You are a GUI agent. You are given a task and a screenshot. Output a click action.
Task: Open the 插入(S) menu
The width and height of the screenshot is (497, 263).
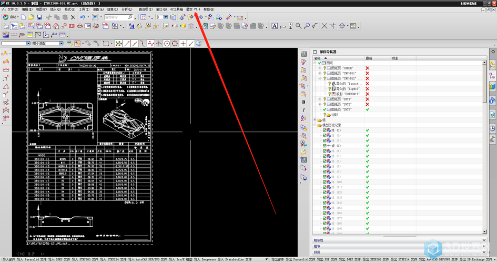[x=55, y=9]
